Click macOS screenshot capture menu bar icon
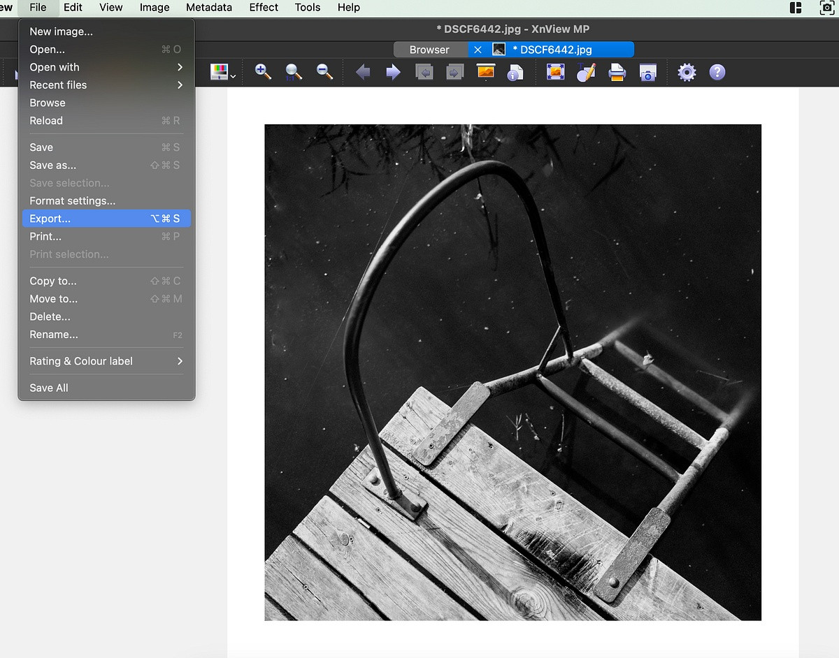This screenshot has height=658, width=839. tap(828, 8)
